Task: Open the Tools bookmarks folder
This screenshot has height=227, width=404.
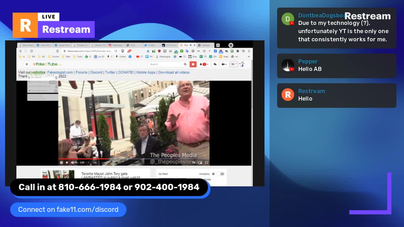Action: (77, 57)
